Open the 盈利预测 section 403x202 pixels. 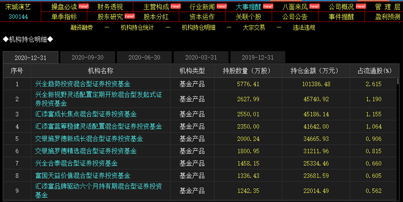(x=387, y=17)
